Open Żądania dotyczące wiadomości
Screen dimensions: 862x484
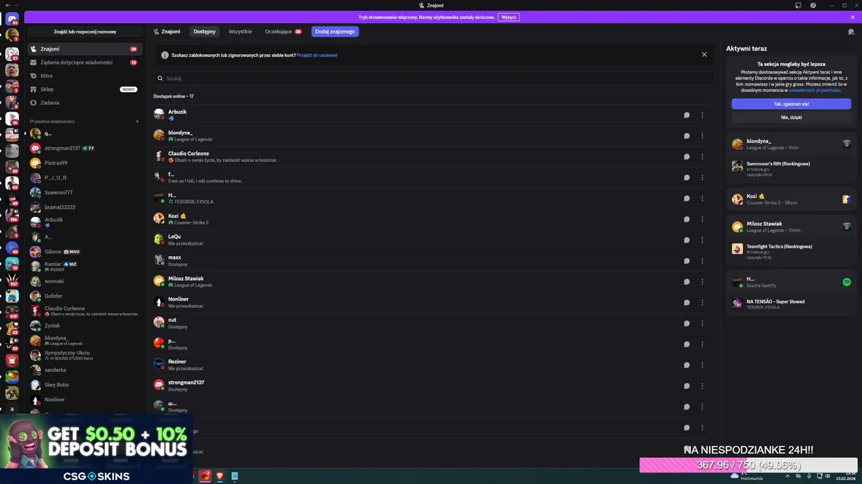coord(85,63)
